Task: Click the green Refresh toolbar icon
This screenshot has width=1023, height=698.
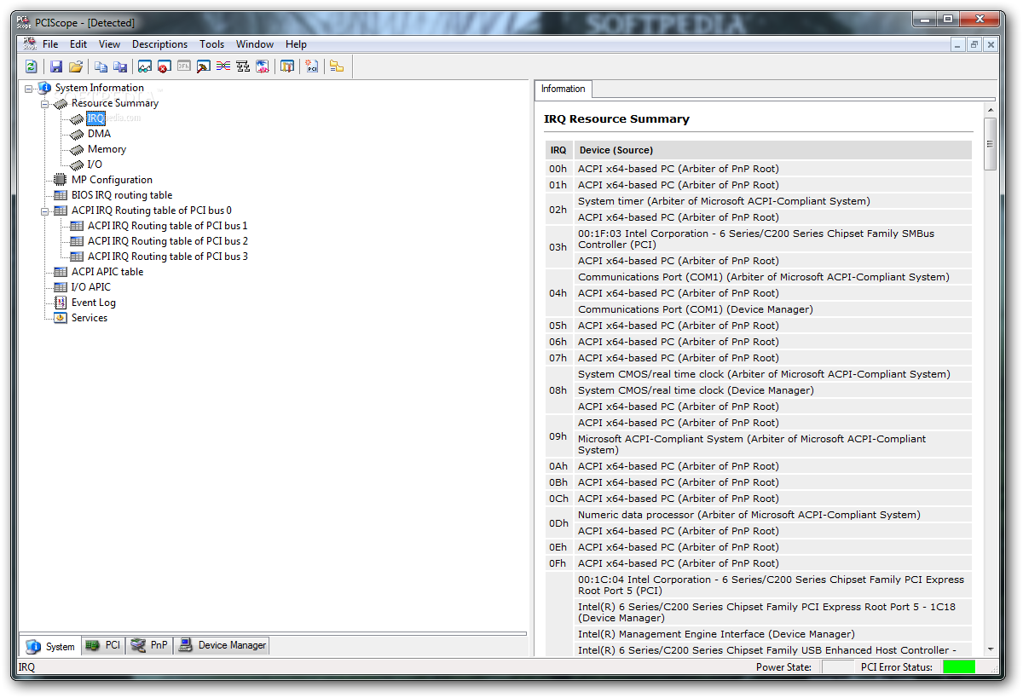Action: click(32, 66)
